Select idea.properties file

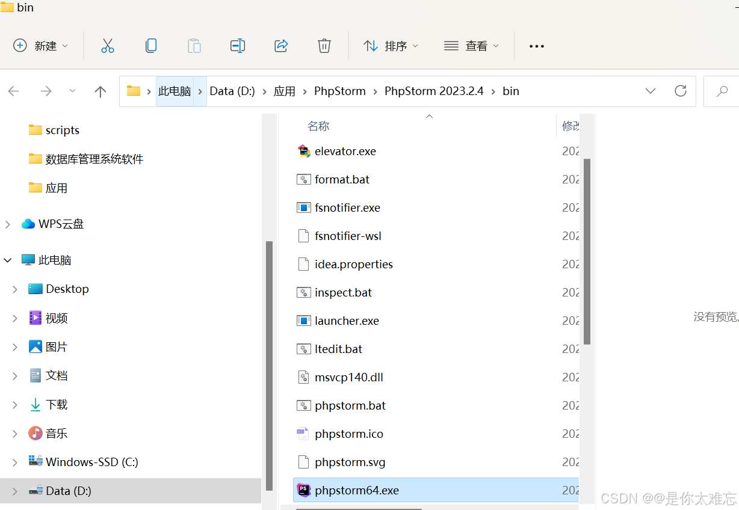click(436, 264)
